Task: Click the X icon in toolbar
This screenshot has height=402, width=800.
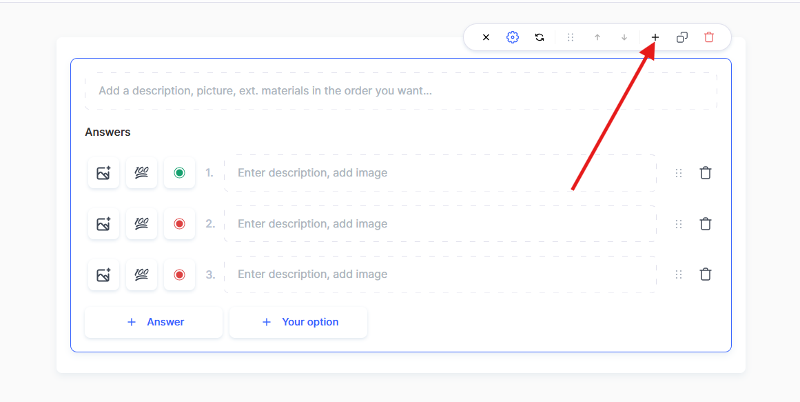Action: (486, 37)
